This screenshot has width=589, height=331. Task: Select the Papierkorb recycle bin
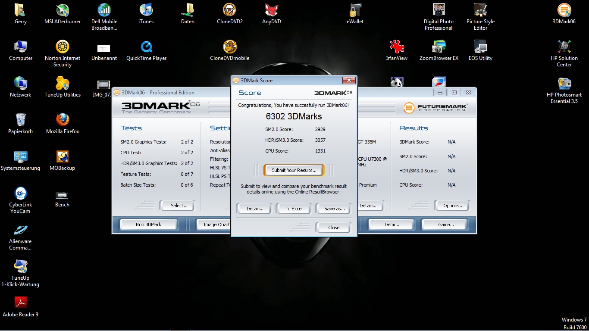21,124
